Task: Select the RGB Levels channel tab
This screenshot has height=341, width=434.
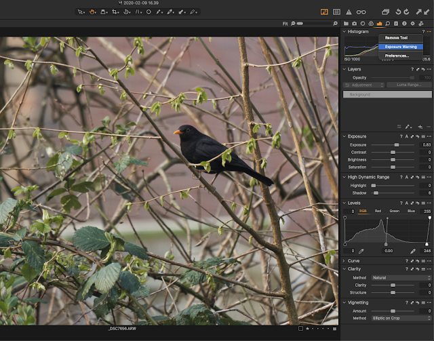Action: click(363, 211)
